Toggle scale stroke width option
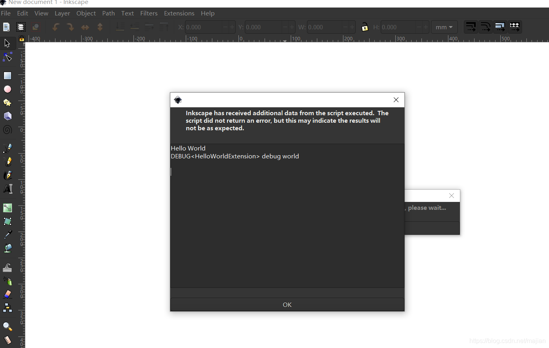The width and height of the screenshot is (549, 348). click(471, 27)
